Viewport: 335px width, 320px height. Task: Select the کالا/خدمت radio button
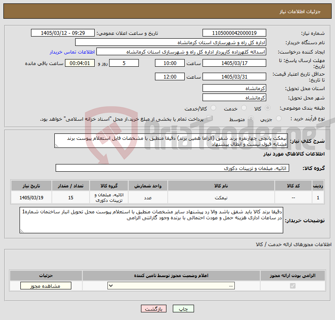coord(213,108)
